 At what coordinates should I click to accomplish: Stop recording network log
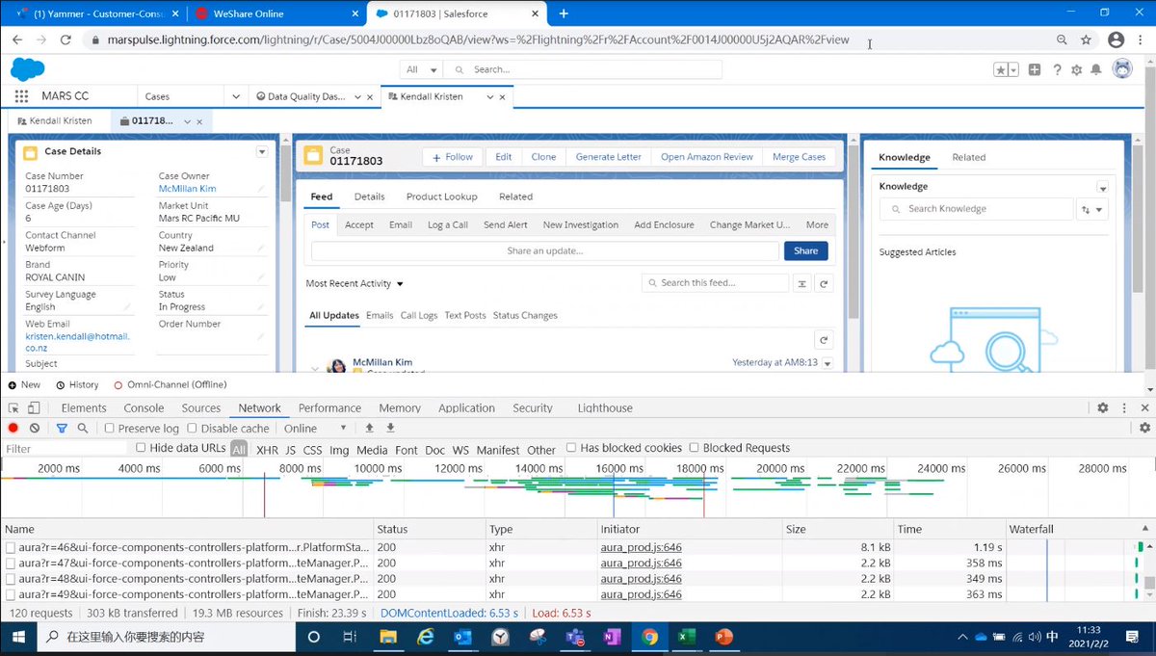coord(13,428)
